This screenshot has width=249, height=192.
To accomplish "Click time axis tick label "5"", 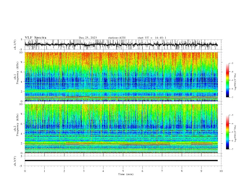I will 123,171.
